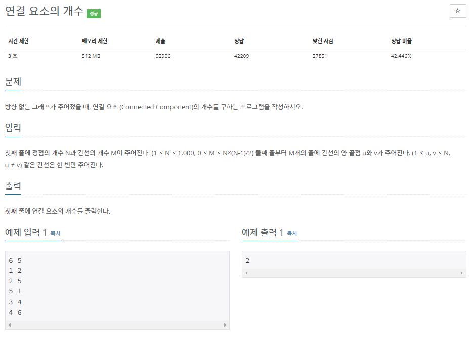Click the input line '1 2'
473x337 pixels.
15,271
